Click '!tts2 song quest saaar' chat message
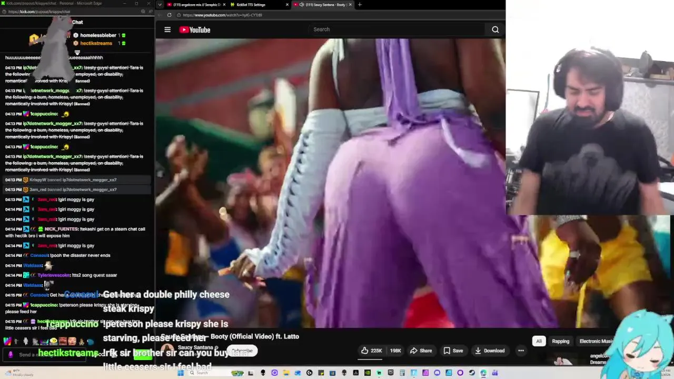 click(95, 275)
